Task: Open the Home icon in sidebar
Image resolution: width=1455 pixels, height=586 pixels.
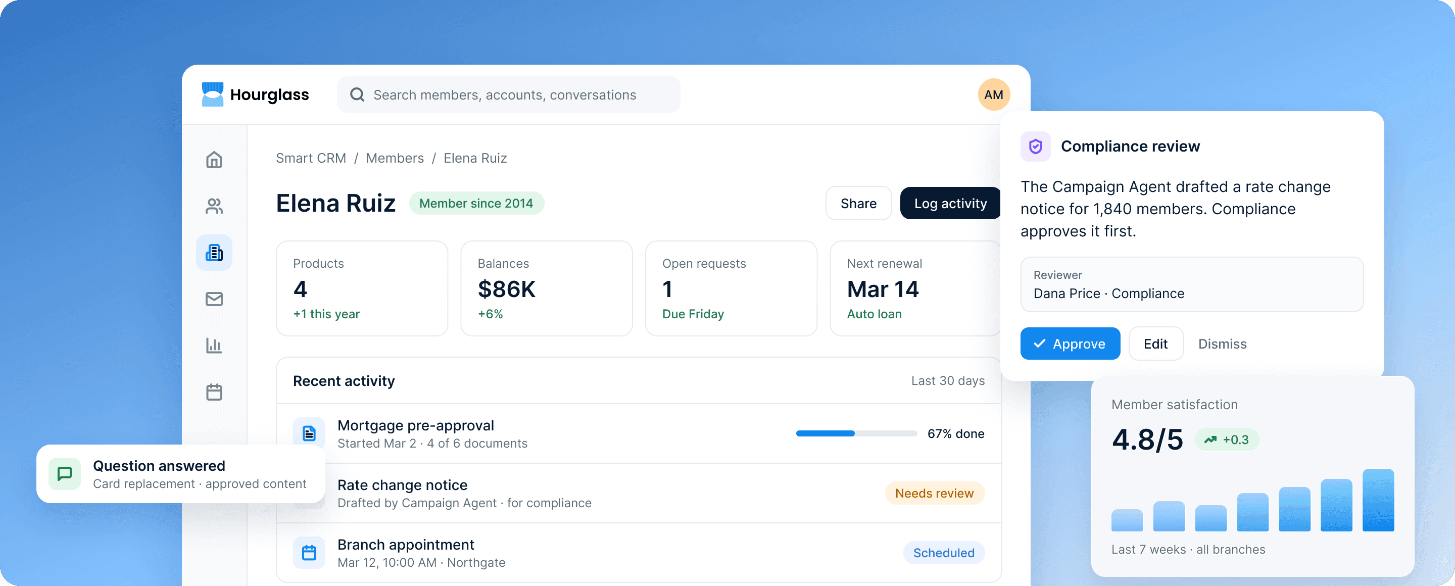Action: click(x=214, y=160)
